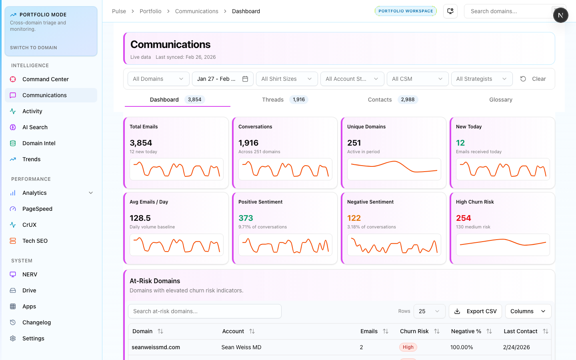Focus the Search at-risk domains field
Screen dimensions: 576x360
tap(204, 311)
